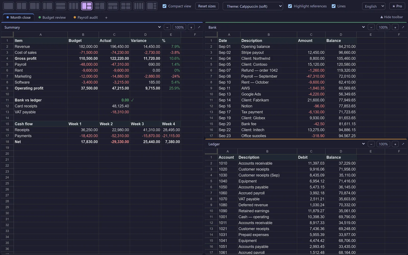Expand the Summary sheet selector chevron
Viewport: 408px width, 255px height.
(159, 27)
